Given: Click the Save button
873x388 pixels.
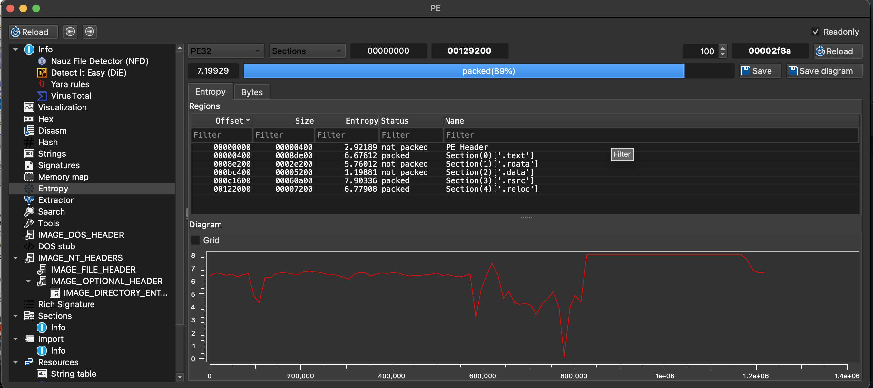Looking at the screenshot, I should [760, 71].
